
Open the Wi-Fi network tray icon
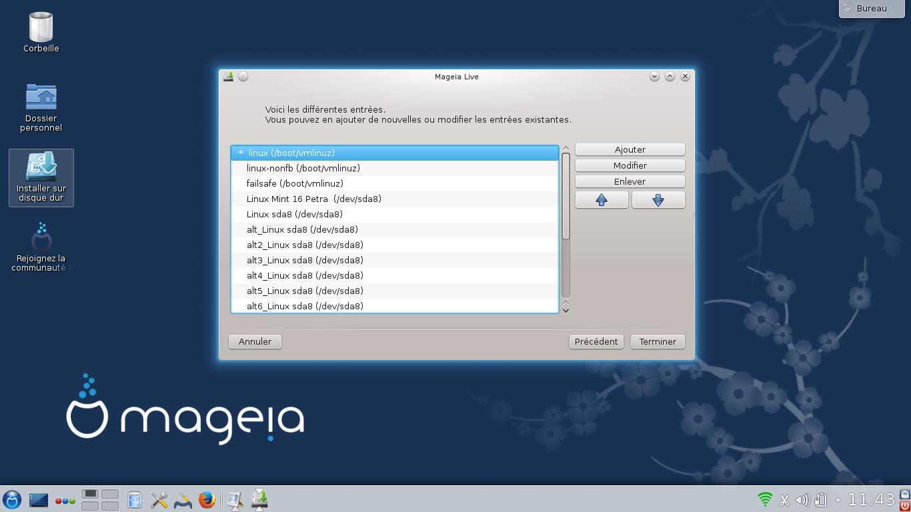pos(765,499)
